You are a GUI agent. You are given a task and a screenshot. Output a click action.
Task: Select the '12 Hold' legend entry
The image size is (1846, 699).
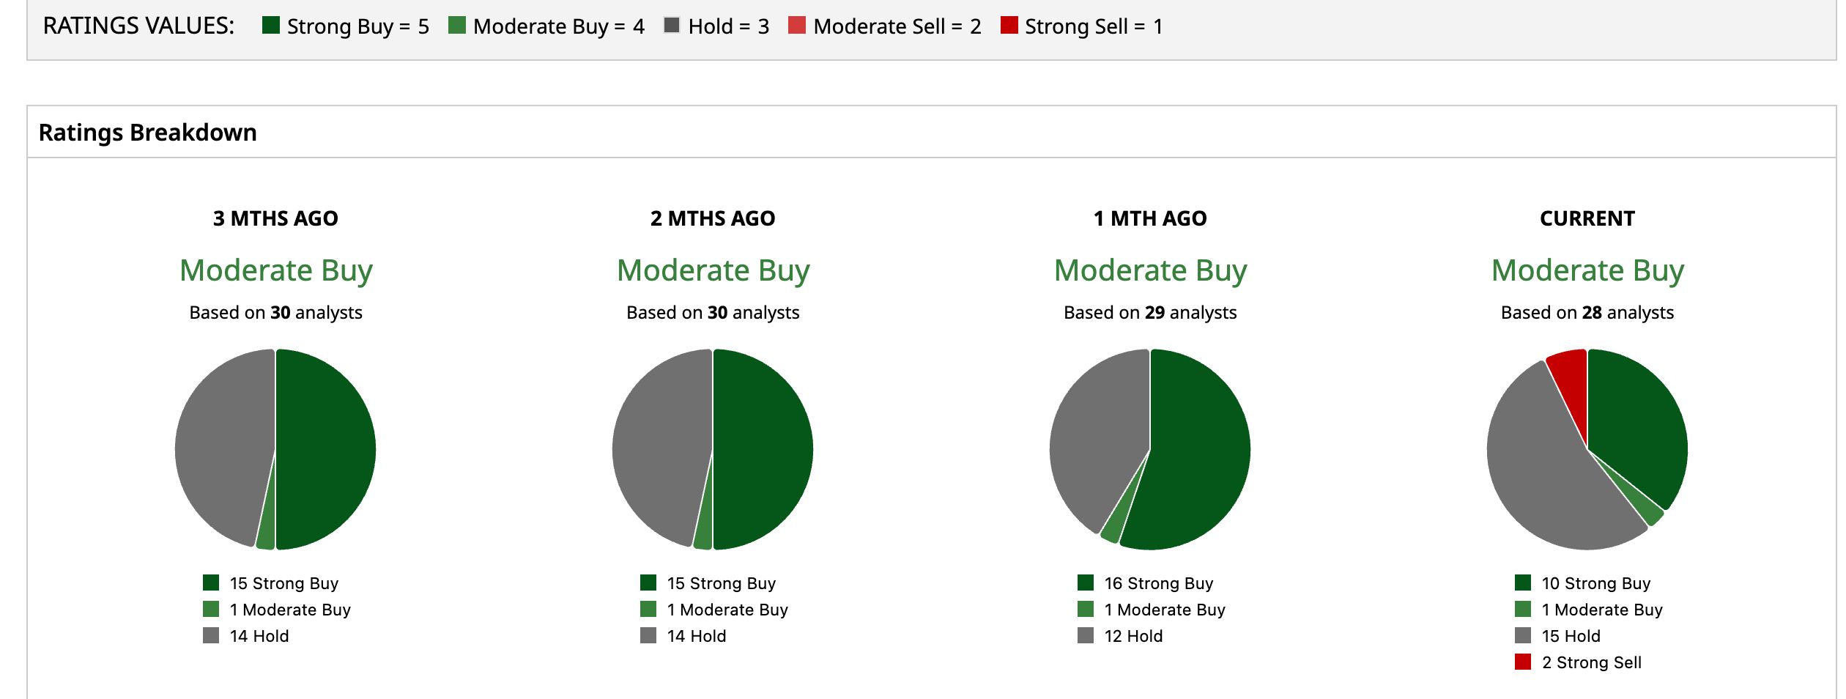pos(1121,636)
